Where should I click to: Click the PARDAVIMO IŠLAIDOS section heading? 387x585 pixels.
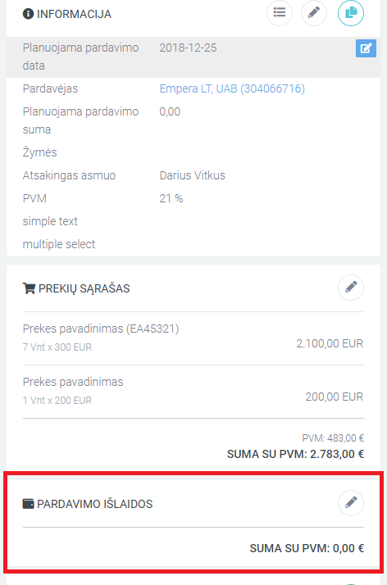point(95,504)
